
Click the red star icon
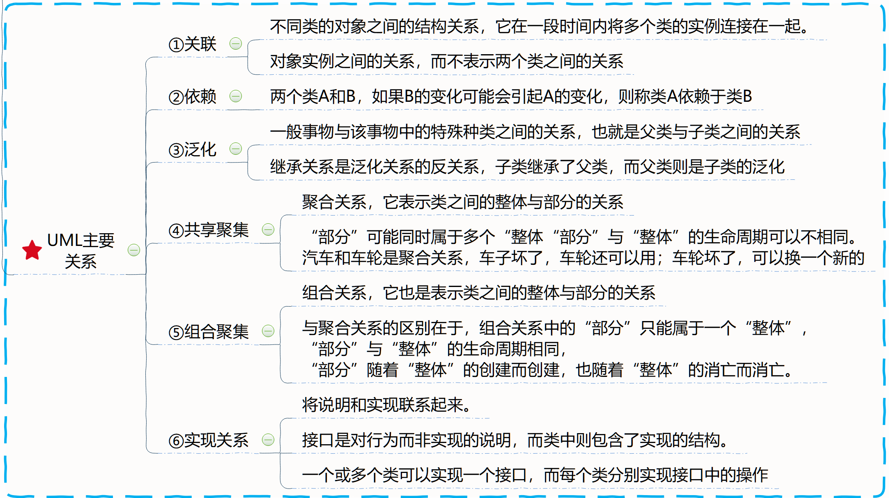pos(32,250)
